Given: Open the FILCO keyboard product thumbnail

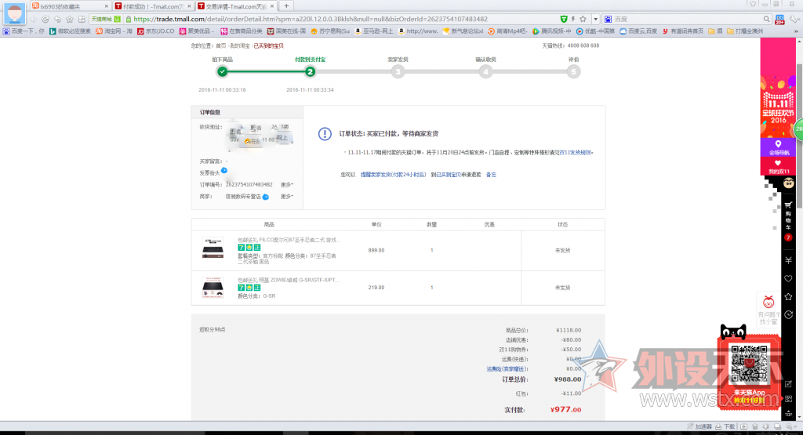Looking at the screenshot, I should (x=213, y=248).
